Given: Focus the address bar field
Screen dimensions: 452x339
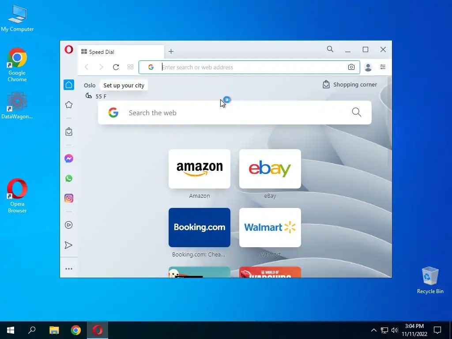Looking at the screenshot, I should [249, 67].
